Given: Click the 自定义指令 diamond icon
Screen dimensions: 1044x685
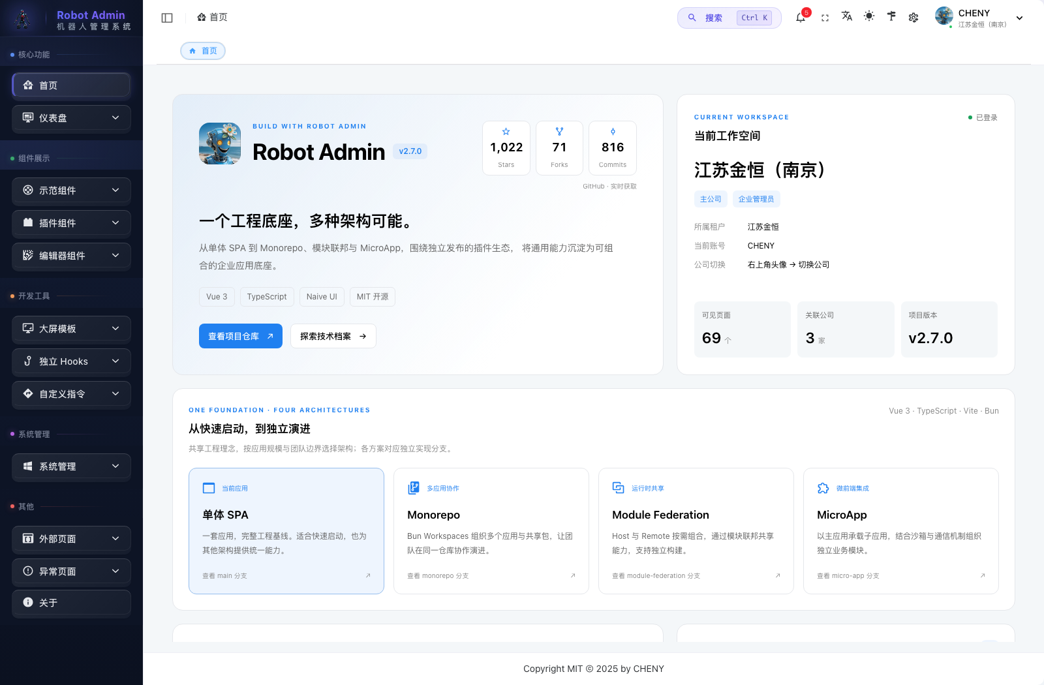Looking at the screenshot, I should pyautogui.click(x=28, y=393).
